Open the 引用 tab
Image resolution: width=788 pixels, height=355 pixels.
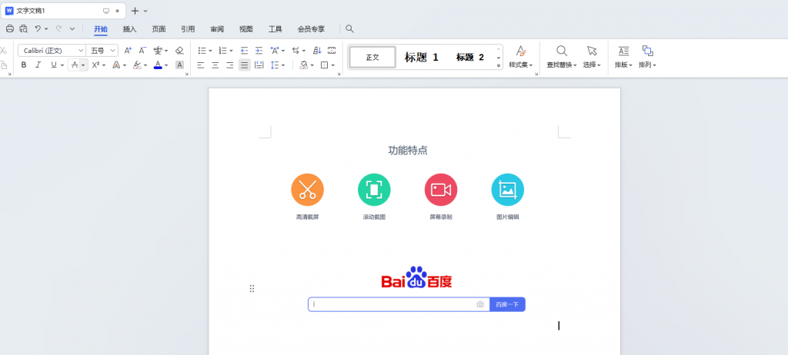coord(188,29)
